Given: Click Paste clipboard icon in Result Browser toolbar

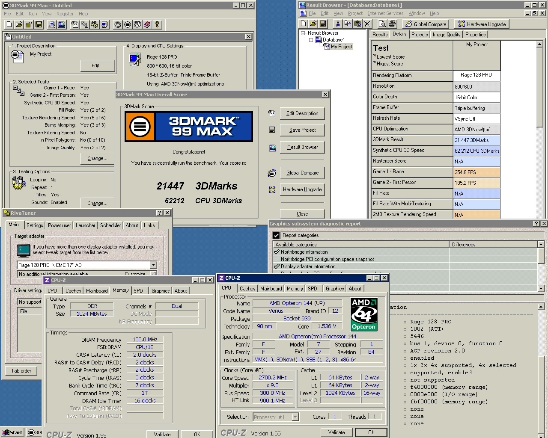Looking at the screenshot, I should tap(357, 24).
